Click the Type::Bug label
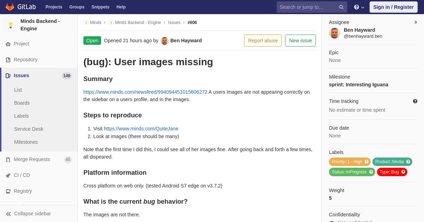 389,172
